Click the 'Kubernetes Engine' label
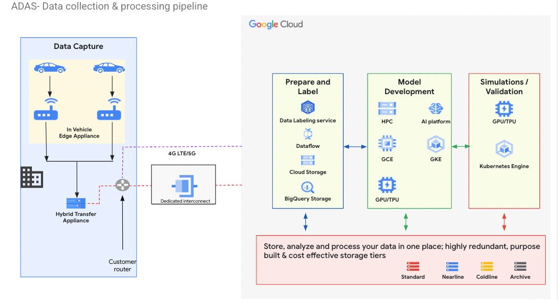This screenshot has width=558, height=300. coord(504,166)
